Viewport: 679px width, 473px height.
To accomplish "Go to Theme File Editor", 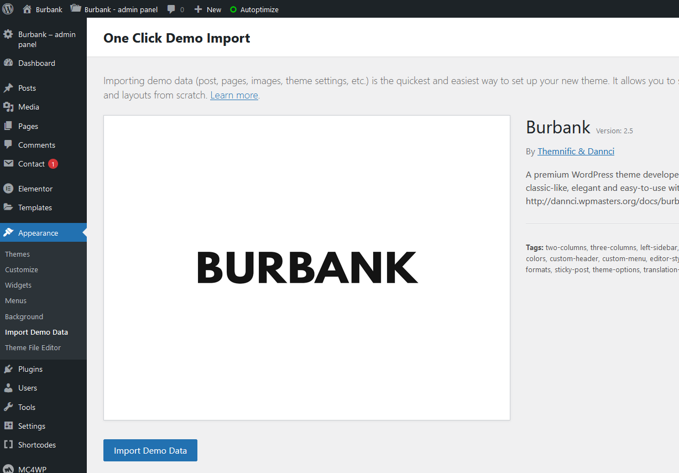I will coord(33,347).
